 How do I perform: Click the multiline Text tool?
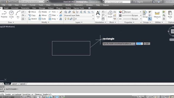pyautogui.click(x=98, y=14)
